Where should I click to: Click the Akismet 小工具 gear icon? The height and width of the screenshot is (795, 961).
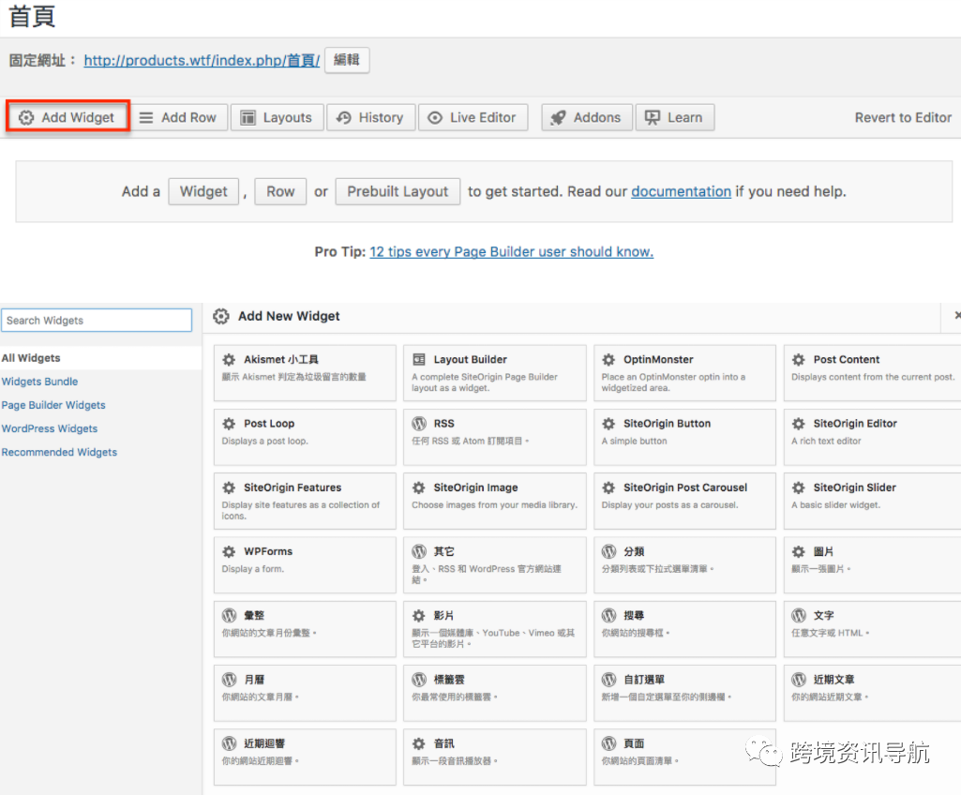pyautogui.click(x=229, y=360)
